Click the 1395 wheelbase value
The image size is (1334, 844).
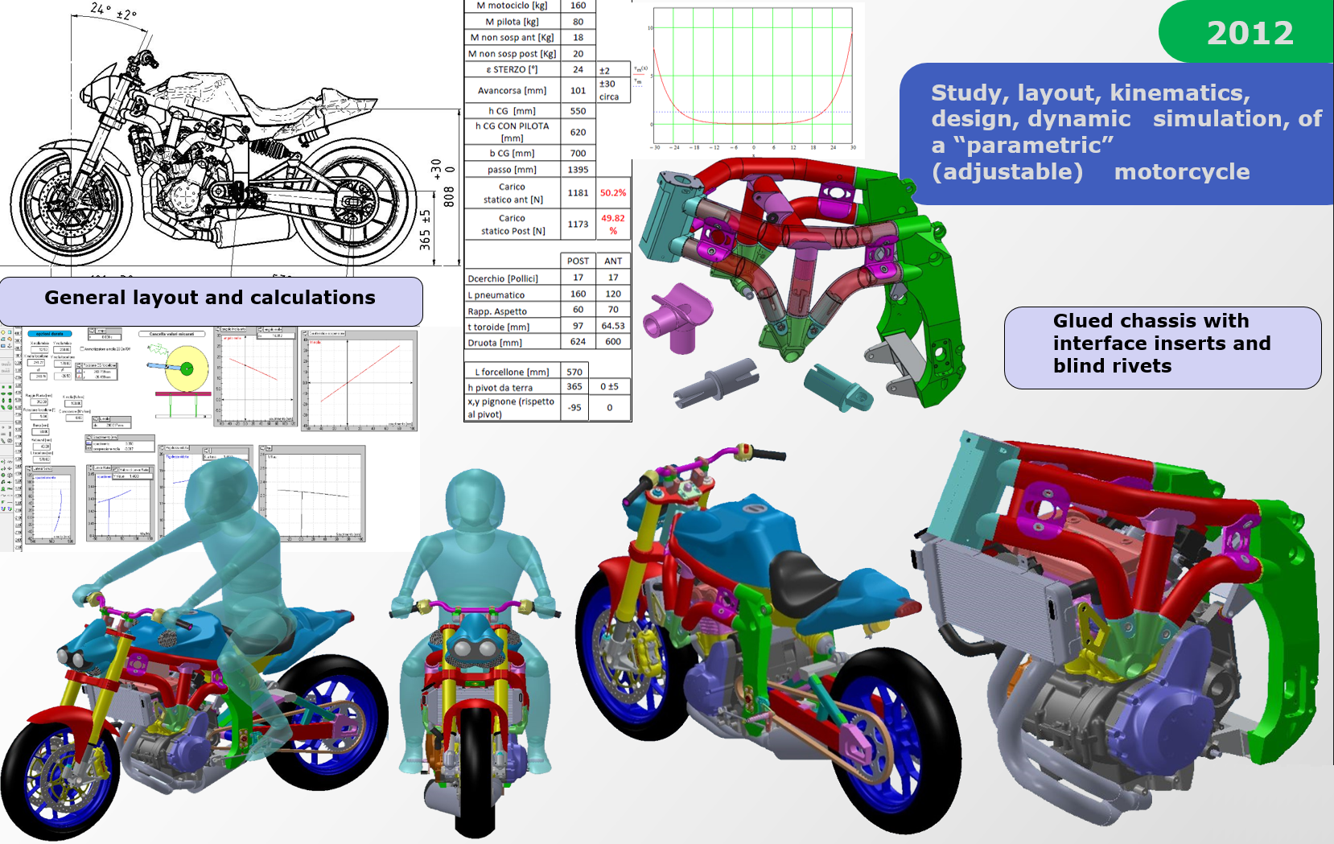pos(578,170)
